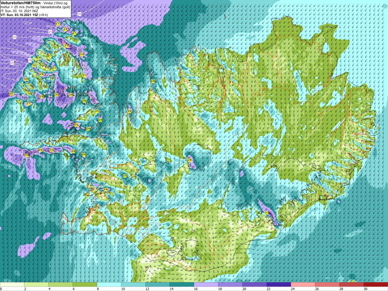The height and width of the screenshot is (291, 388).
Task: Click the legend scale value 16
Action: coord(196,289)
